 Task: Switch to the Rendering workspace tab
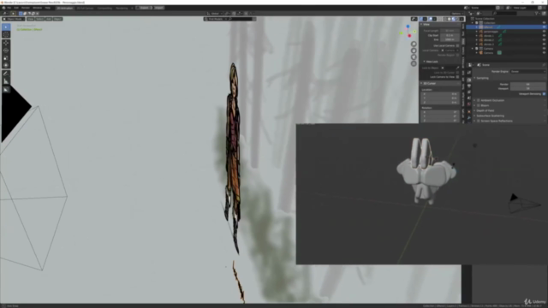pyautogui.click(x=122, y=8)
